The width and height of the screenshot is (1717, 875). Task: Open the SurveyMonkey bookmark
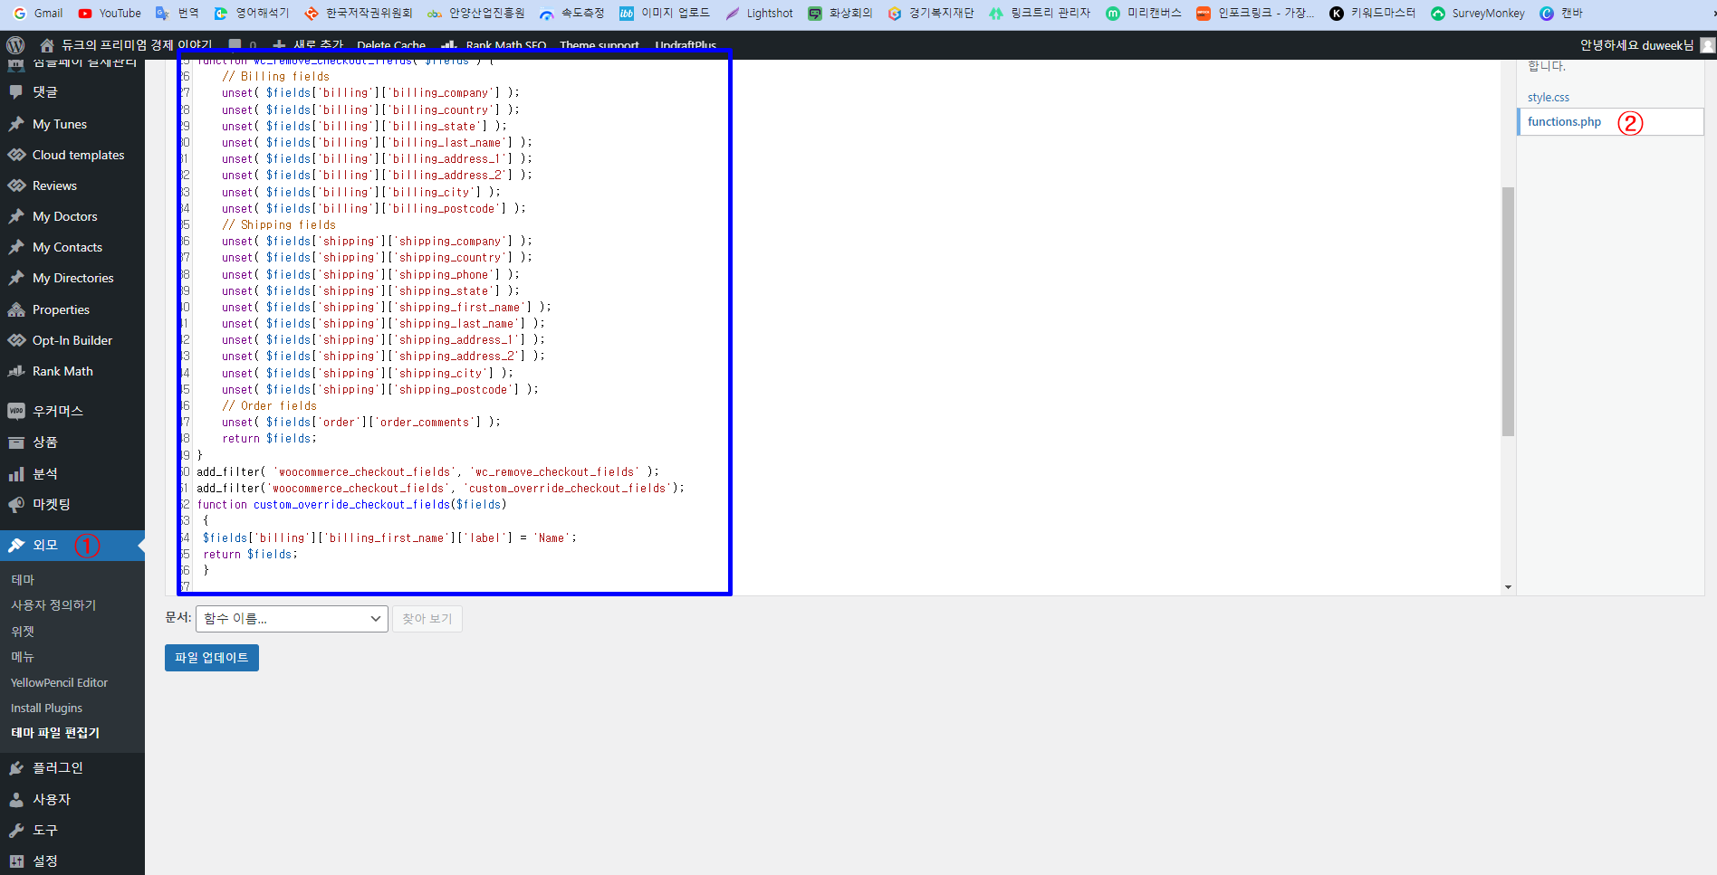pos(1478,13)
